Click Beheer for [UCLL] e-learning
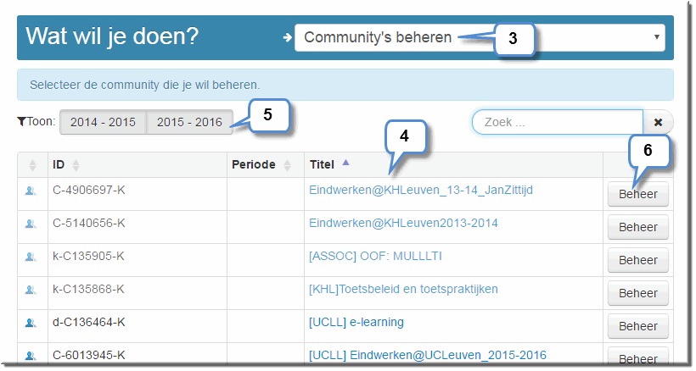 637,326
